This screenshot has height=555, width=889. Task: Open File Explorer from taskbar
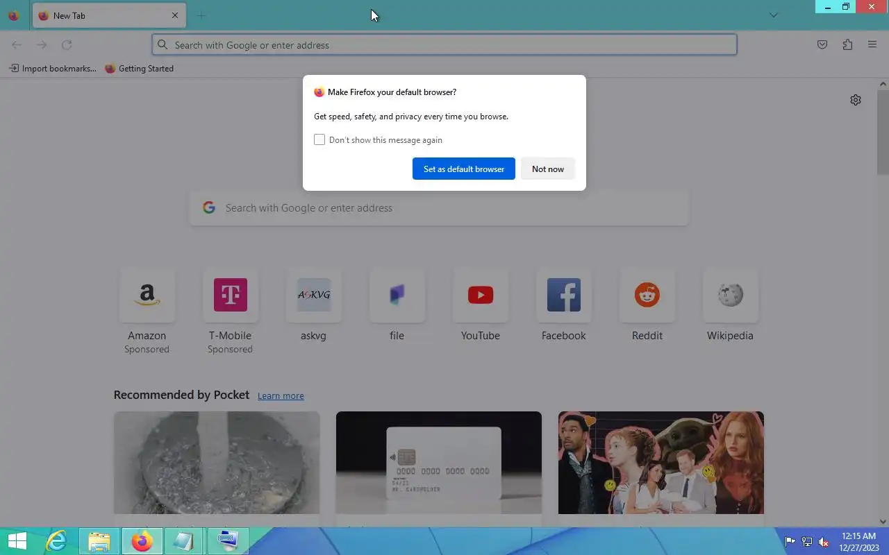point(99,541)
